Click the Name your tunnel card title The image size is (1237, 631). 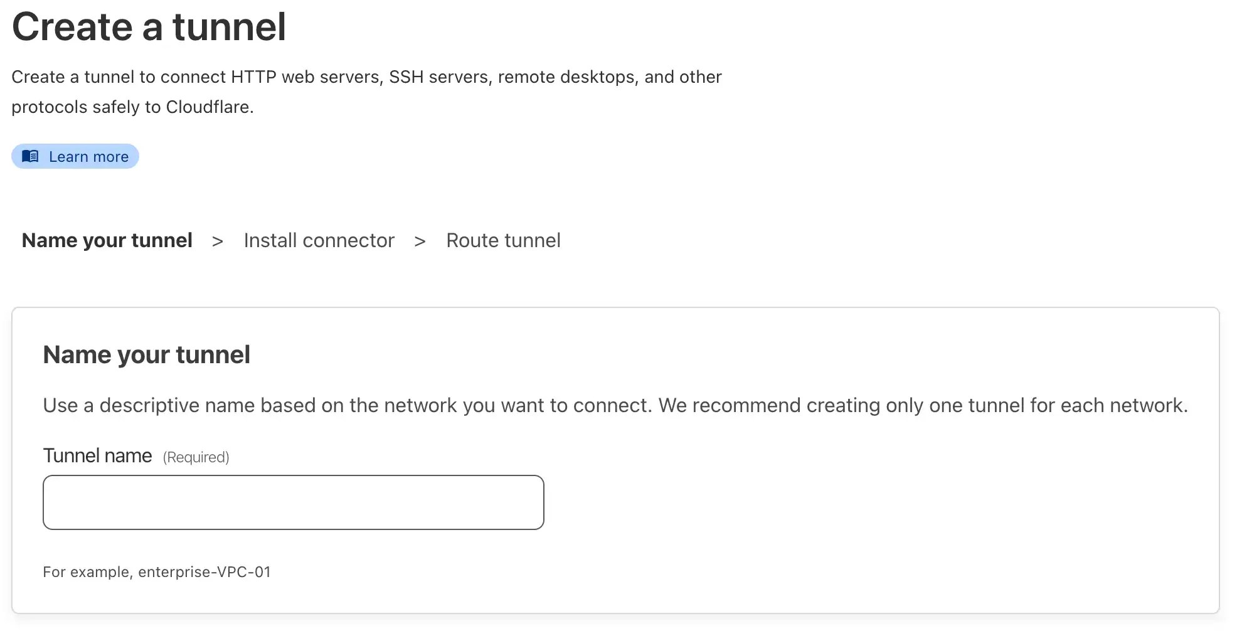click(x=146, y=354)
